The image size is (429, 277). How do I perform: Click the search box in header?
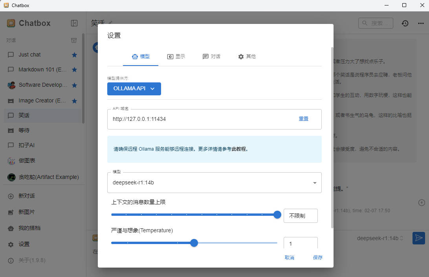pos(376,23)
